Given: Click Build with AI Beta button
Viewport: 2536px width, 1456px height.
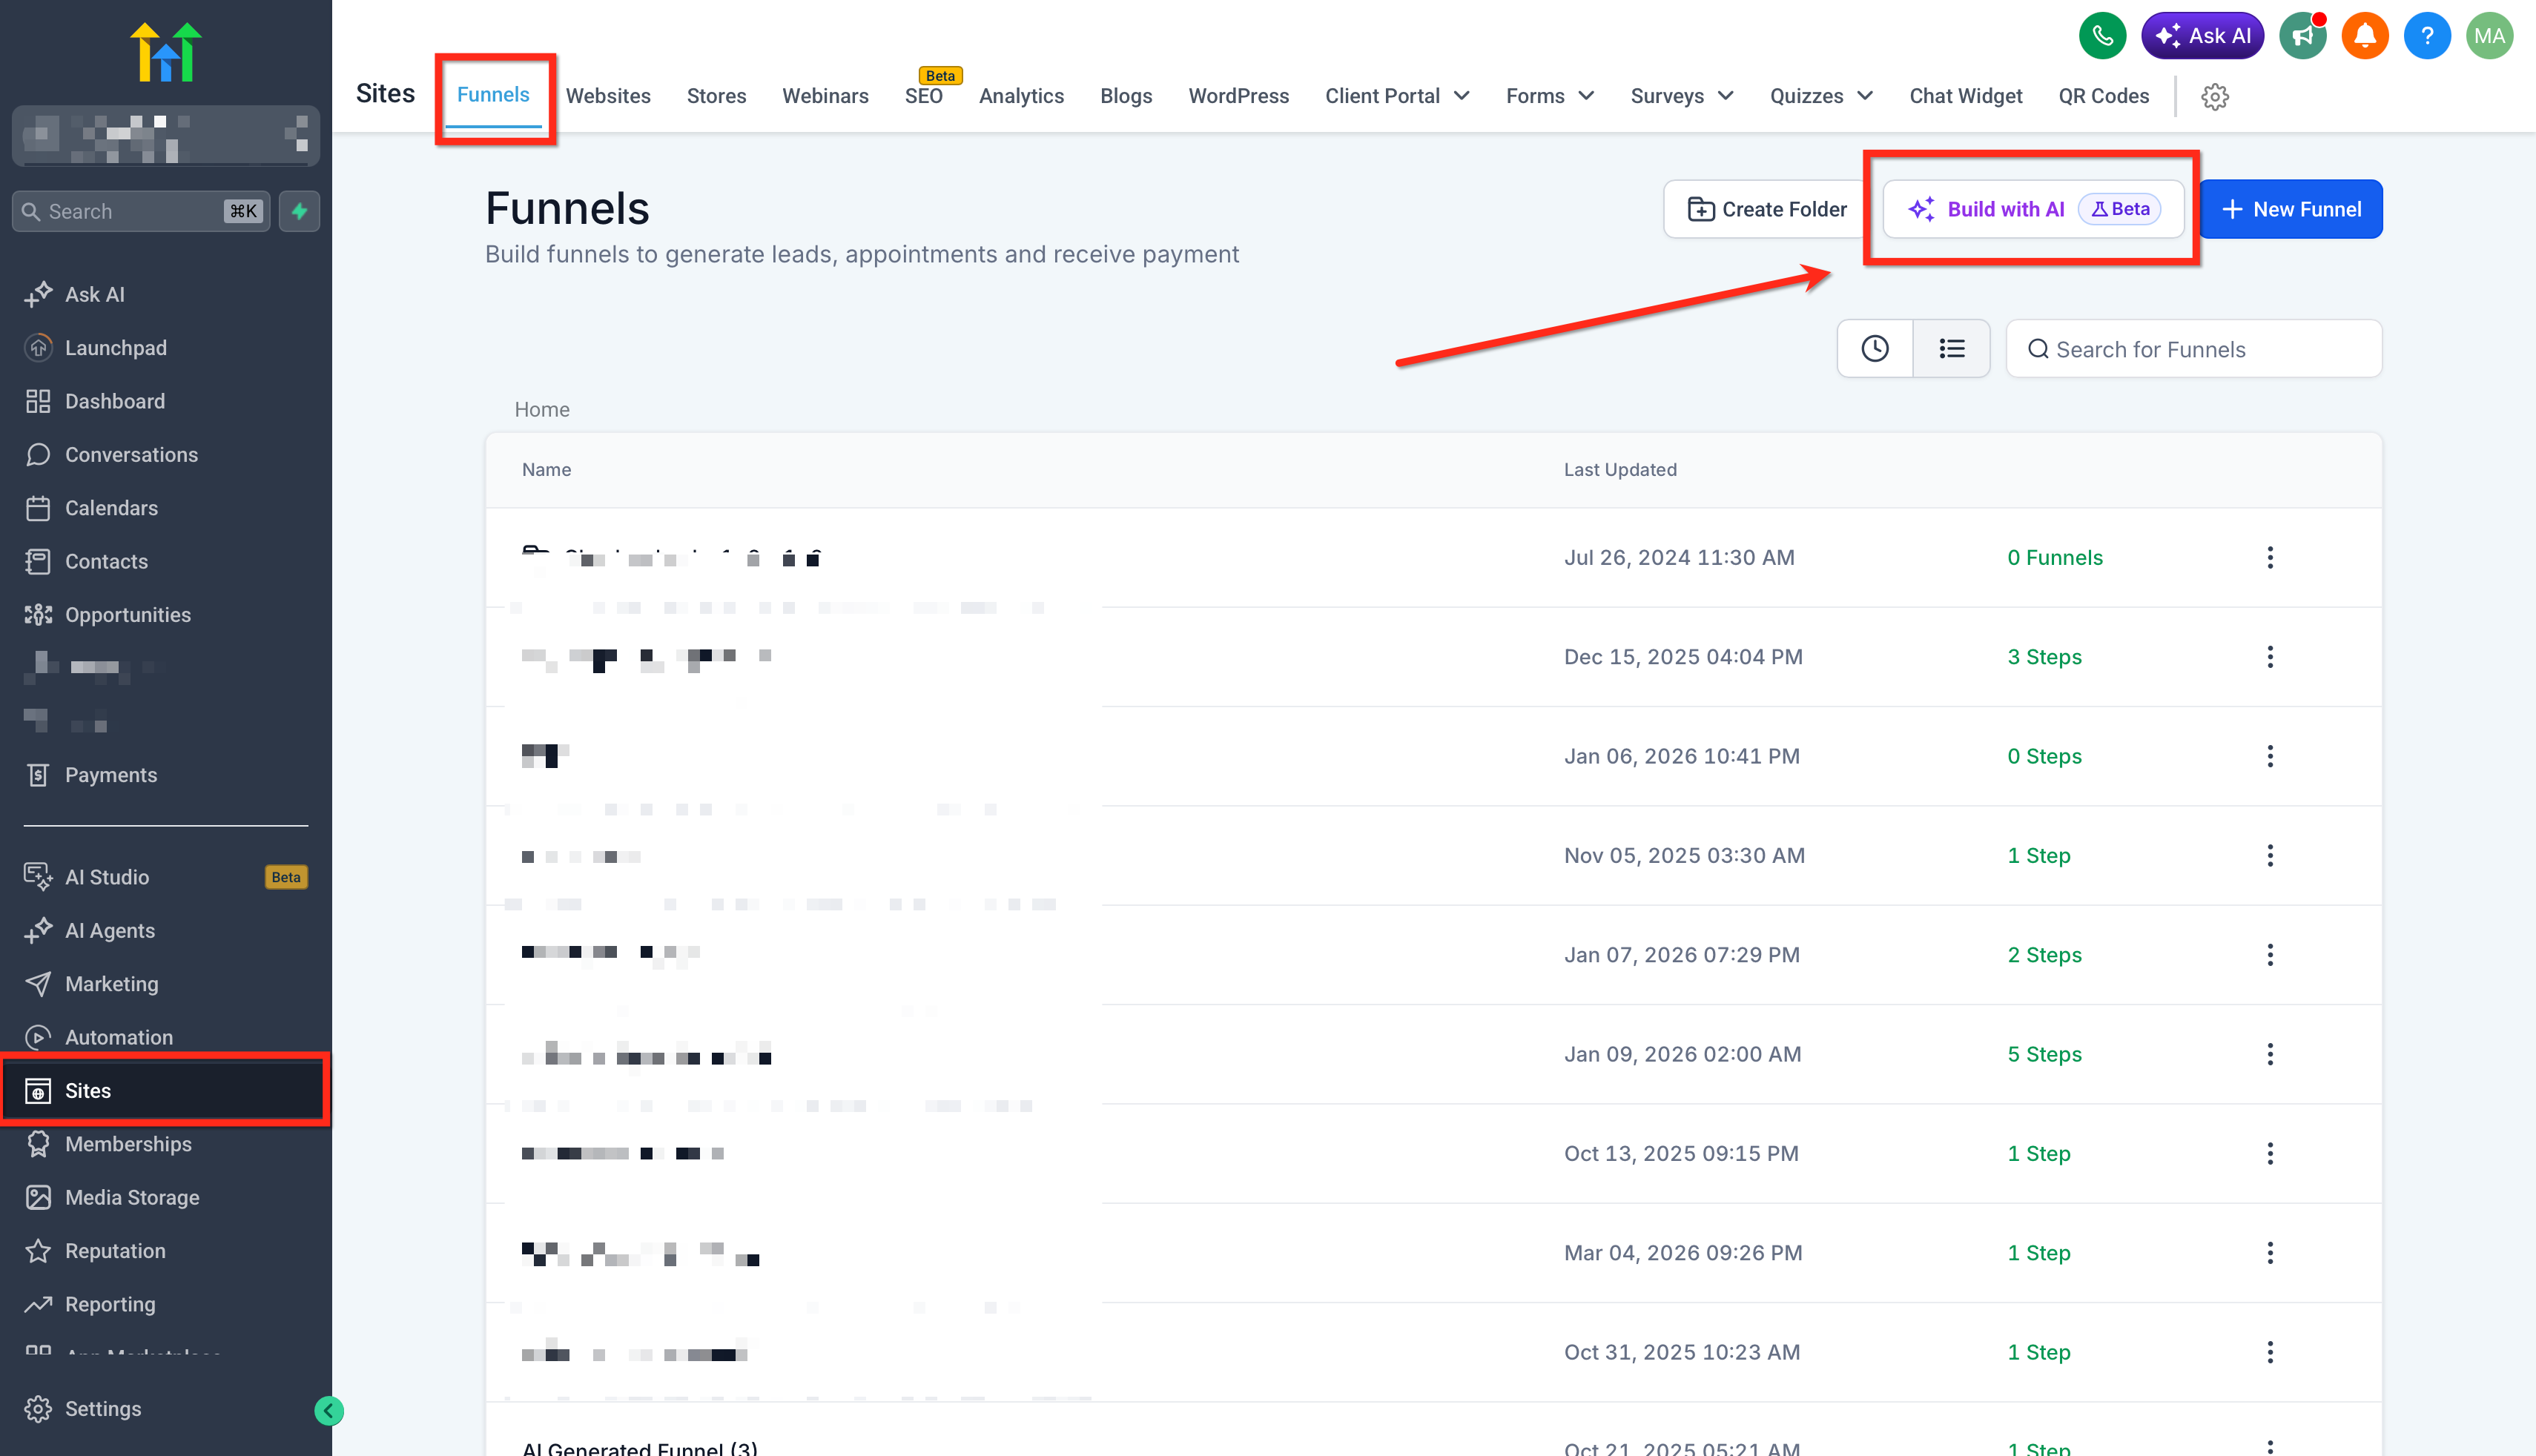Looking at the screenshot, I should 2032,209.
